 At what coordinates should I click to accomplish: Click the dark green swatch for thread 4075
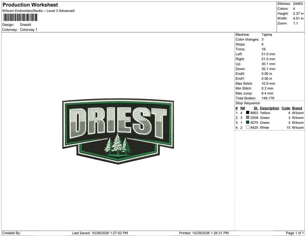tap(248, 122)
